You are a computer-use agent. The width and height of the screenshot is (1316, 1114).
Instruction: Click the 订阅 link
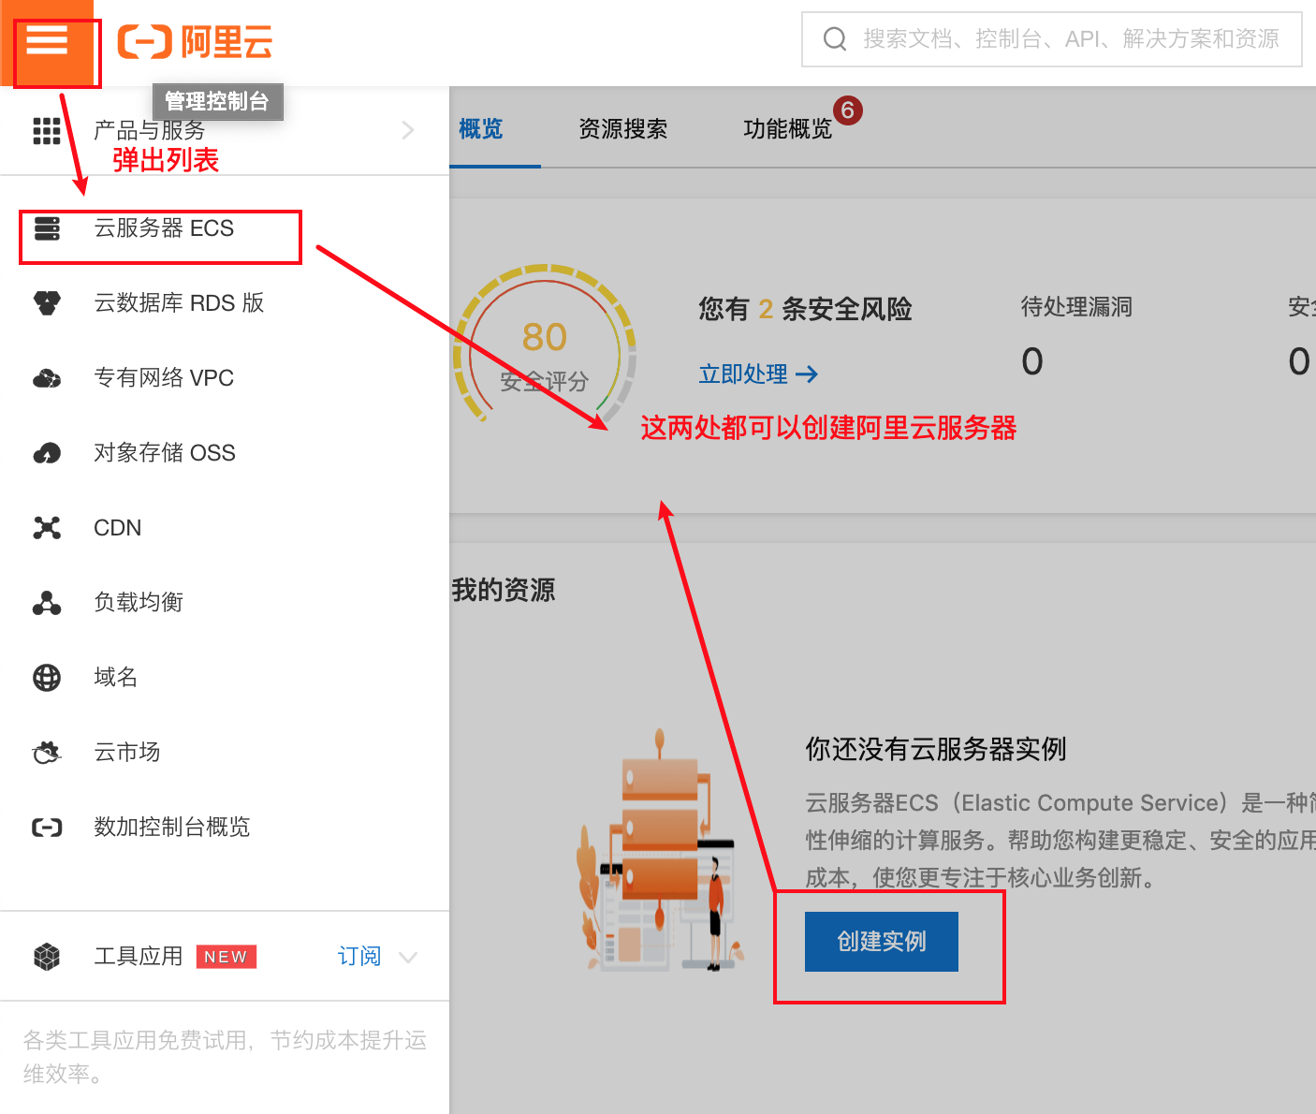(x=359, y=957)
